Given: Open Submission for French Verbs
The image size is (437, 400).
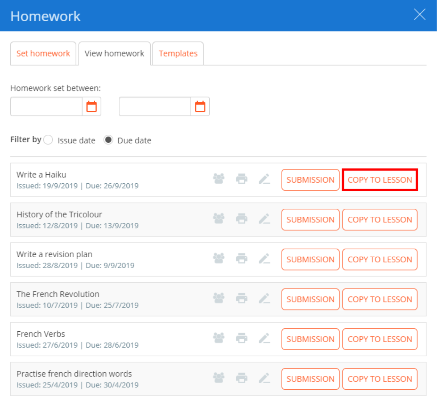Looking at the screenshot, I should [x=310, y=339].
